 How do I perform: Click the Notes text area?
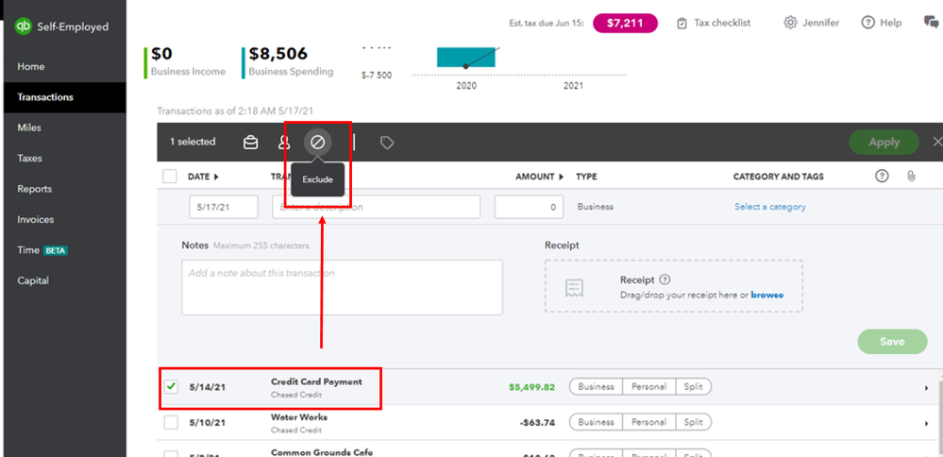(342, 287)
